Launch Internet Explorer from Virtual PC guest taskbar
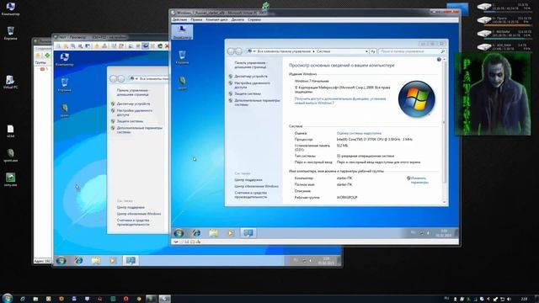Viewport: 539px width, 303px height. (196, 233)
